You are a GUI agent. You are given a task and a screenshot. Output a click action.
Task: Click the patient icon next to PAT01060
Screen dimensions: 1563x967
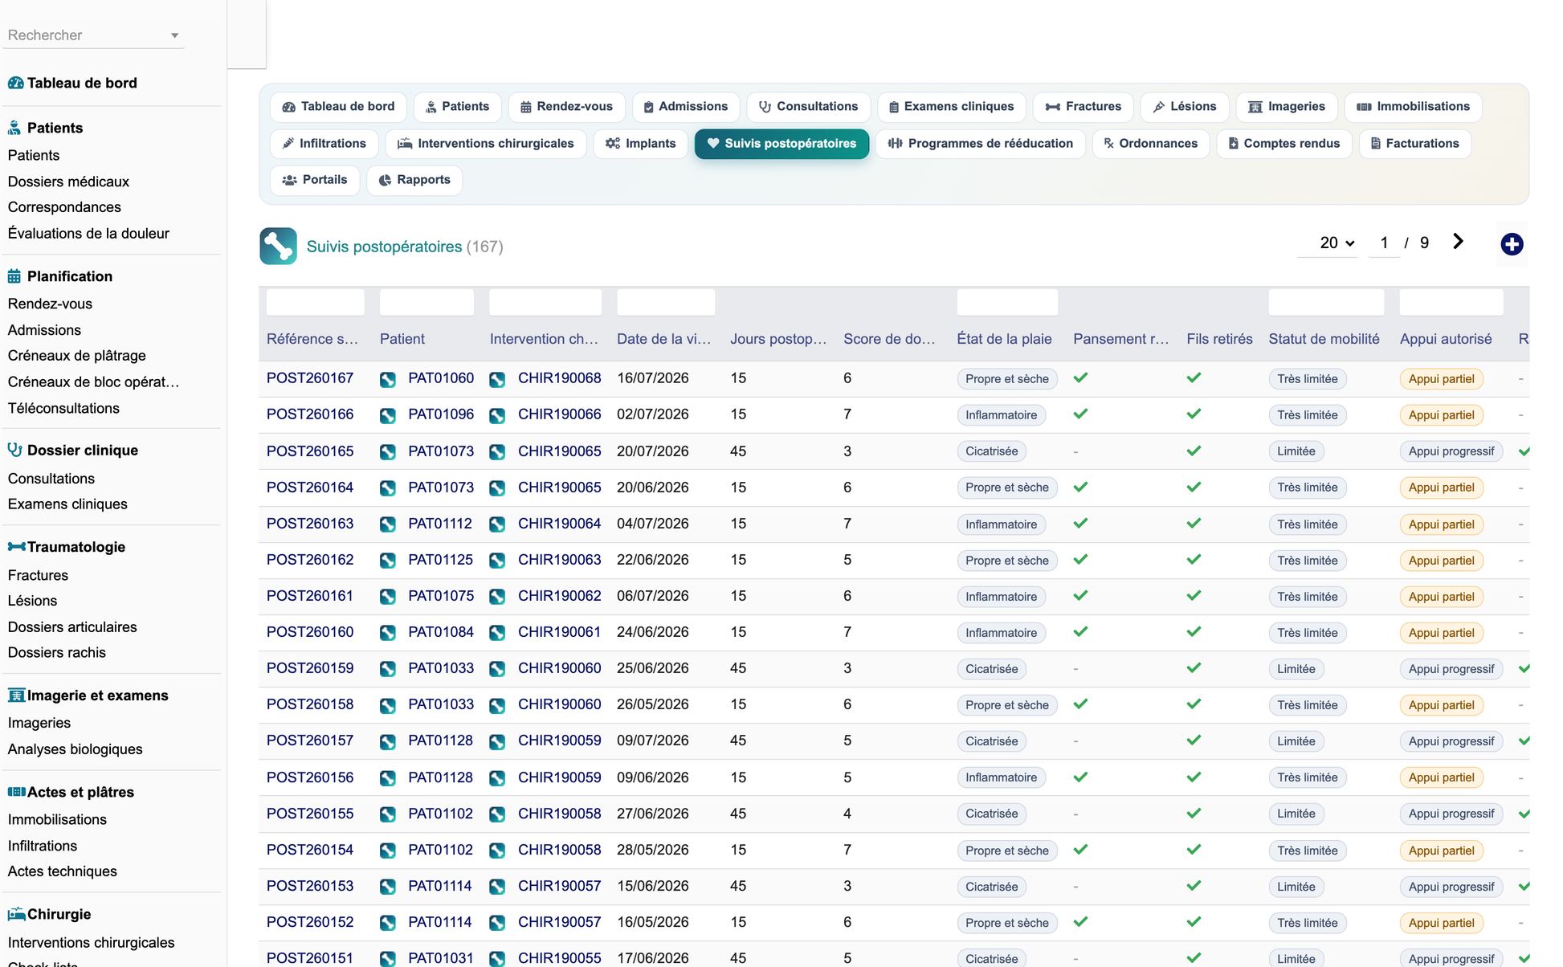point(388,379)
